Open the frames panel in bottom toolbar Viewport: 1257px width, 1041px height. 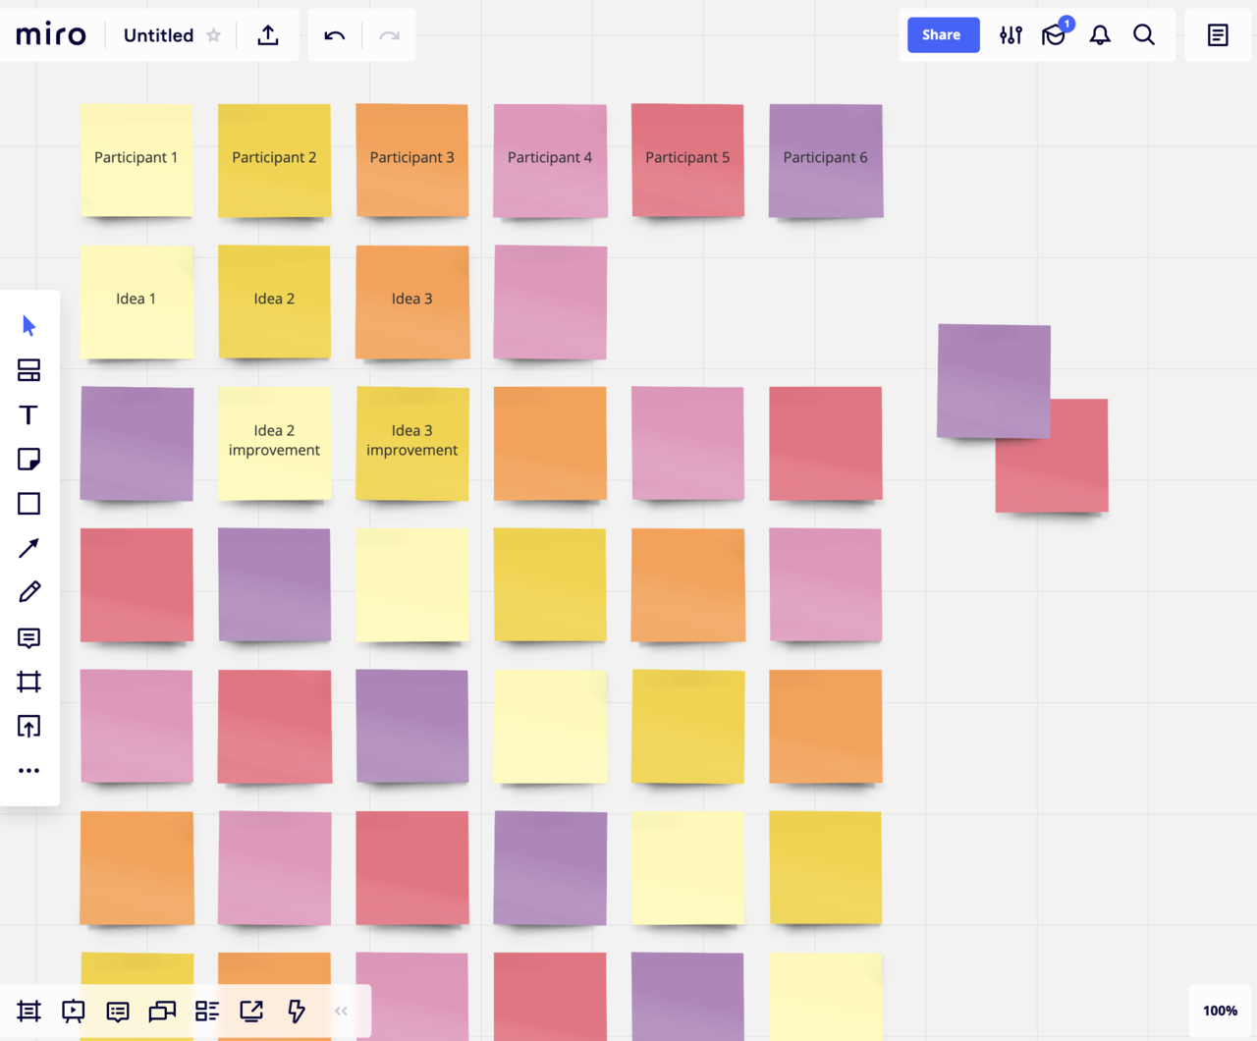29,1011
